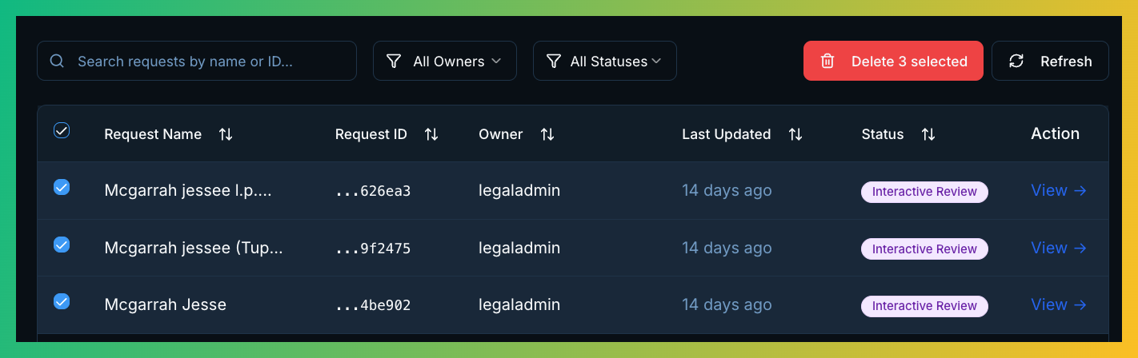Viewport: 1138px width, 358px height.
Task: Open the All Statuses filter dropdown
Action: click(x=605, y=62)
